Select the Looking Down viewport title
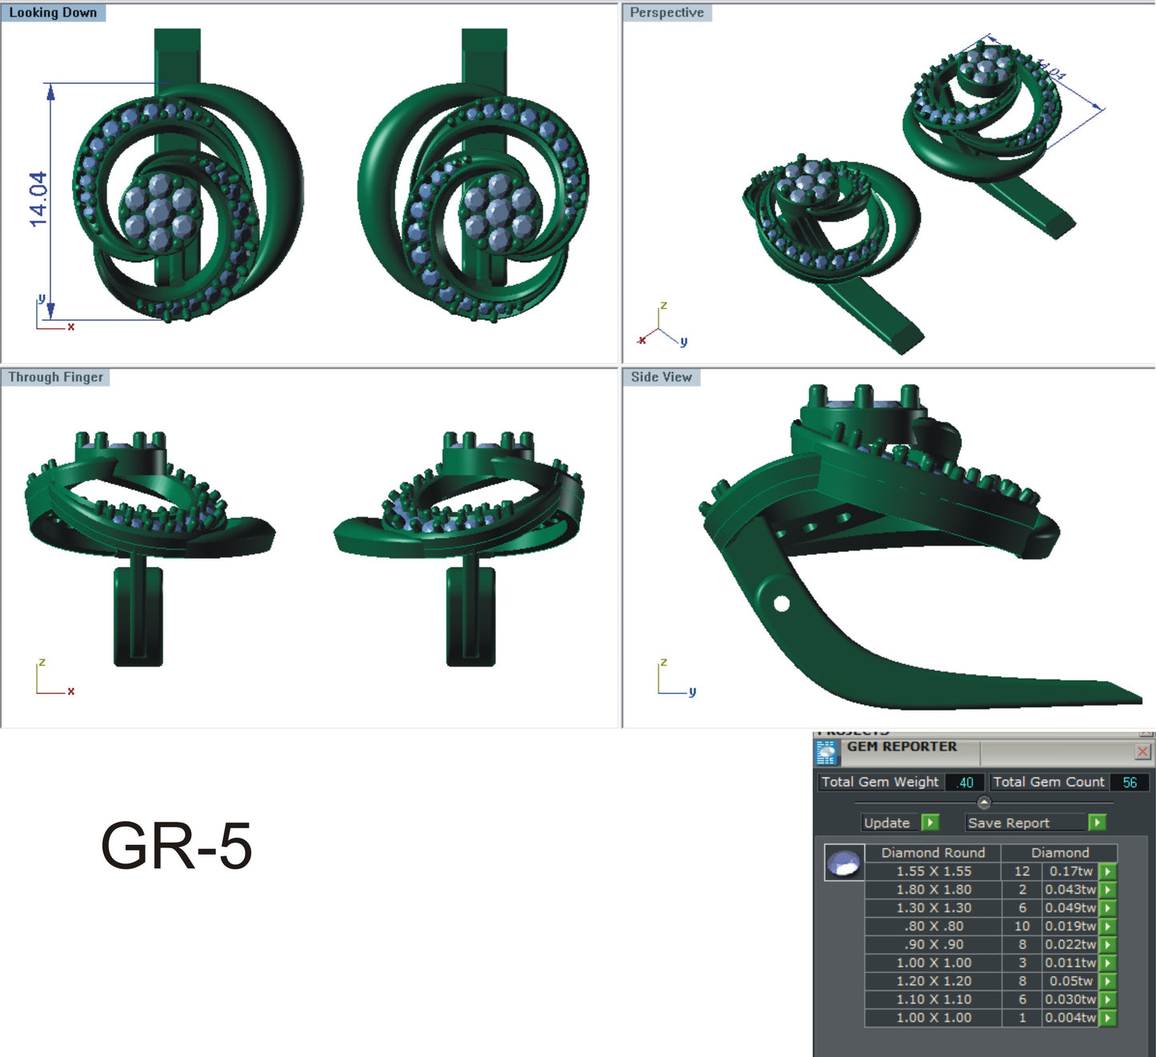The image size is (1156, 1057). click(53, 12)
